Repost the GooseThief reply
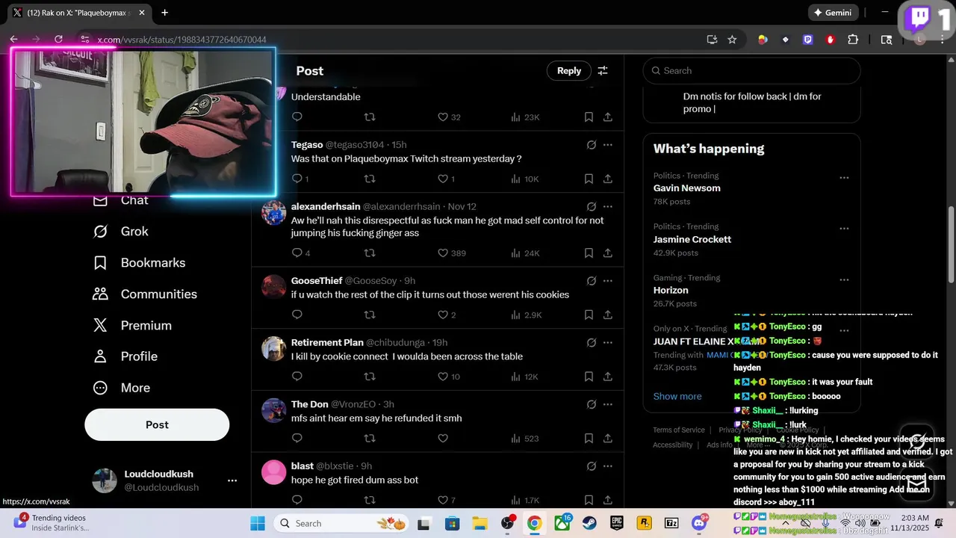Image resolution: width=956 pixels, height=538 pixels. pyautogui.click(x=369, y=315)
